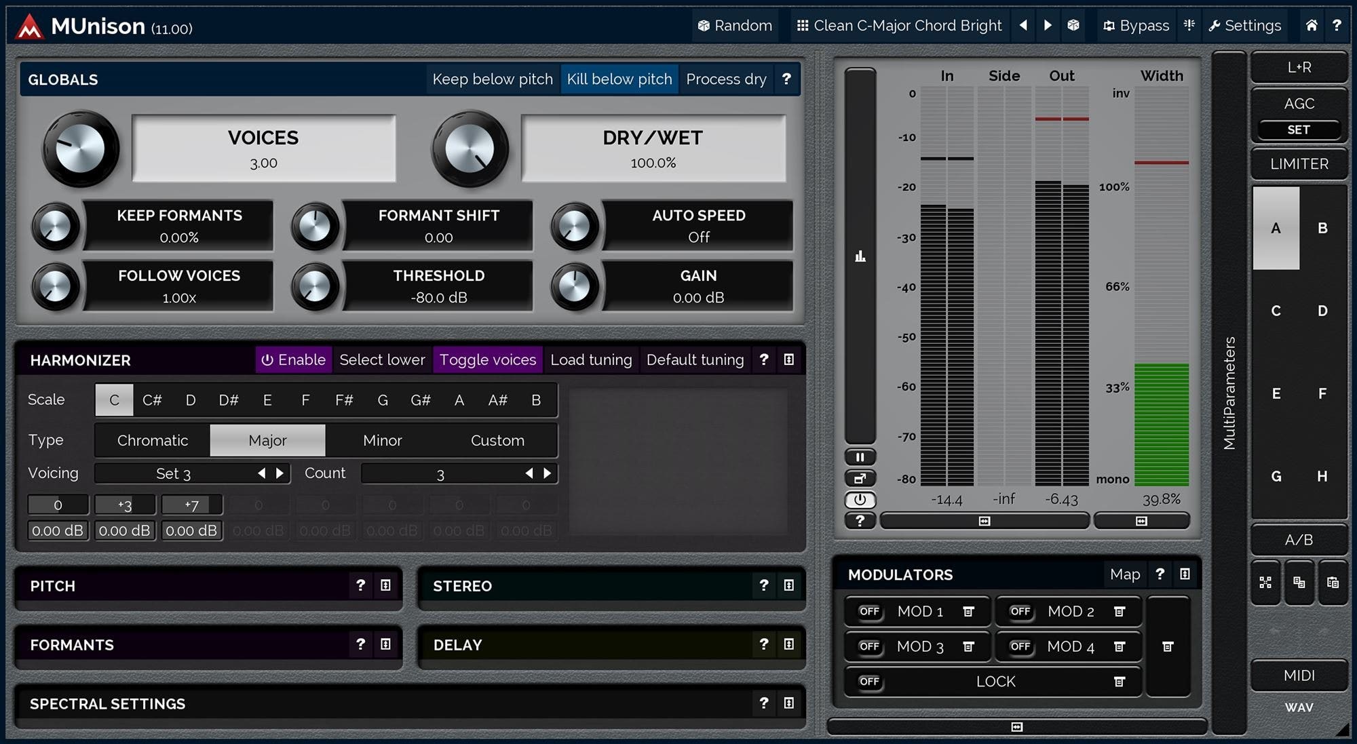1357x744 pixels.
Task: Click the randomize A-H presets icon
Action: point(1265,583)
